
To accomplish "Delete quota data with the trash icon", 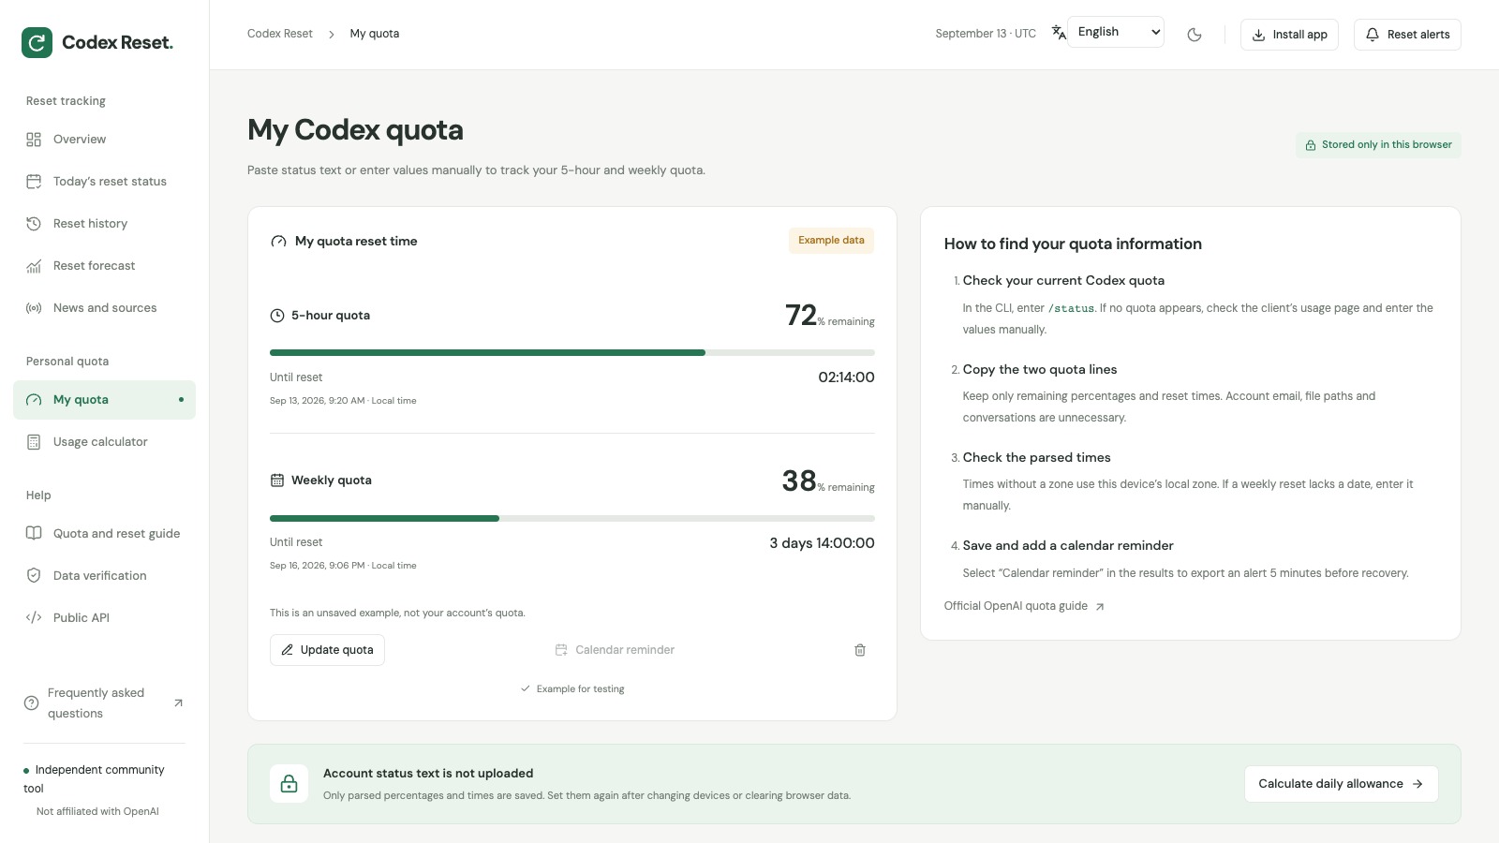I will pyautogui.click(x=860, y=650).
